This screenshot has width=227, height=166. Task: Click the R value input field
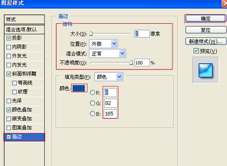click(x=110, y=92)
